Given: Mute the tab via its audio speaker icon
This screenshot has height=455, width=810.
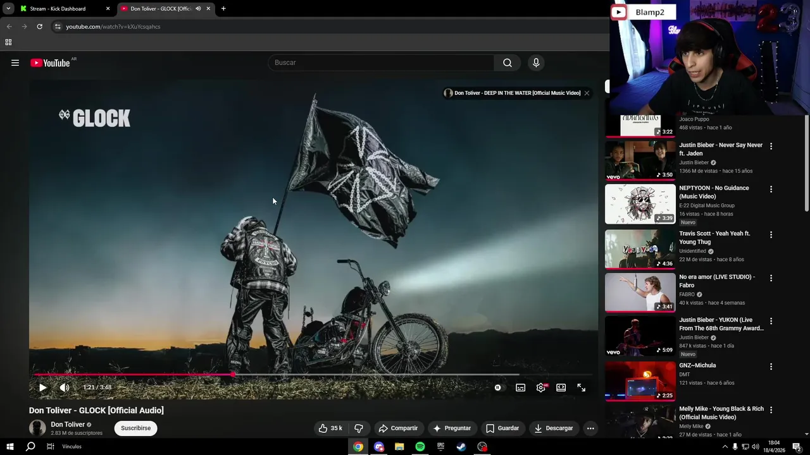Looking at the screenshot, I should (198, 9).
